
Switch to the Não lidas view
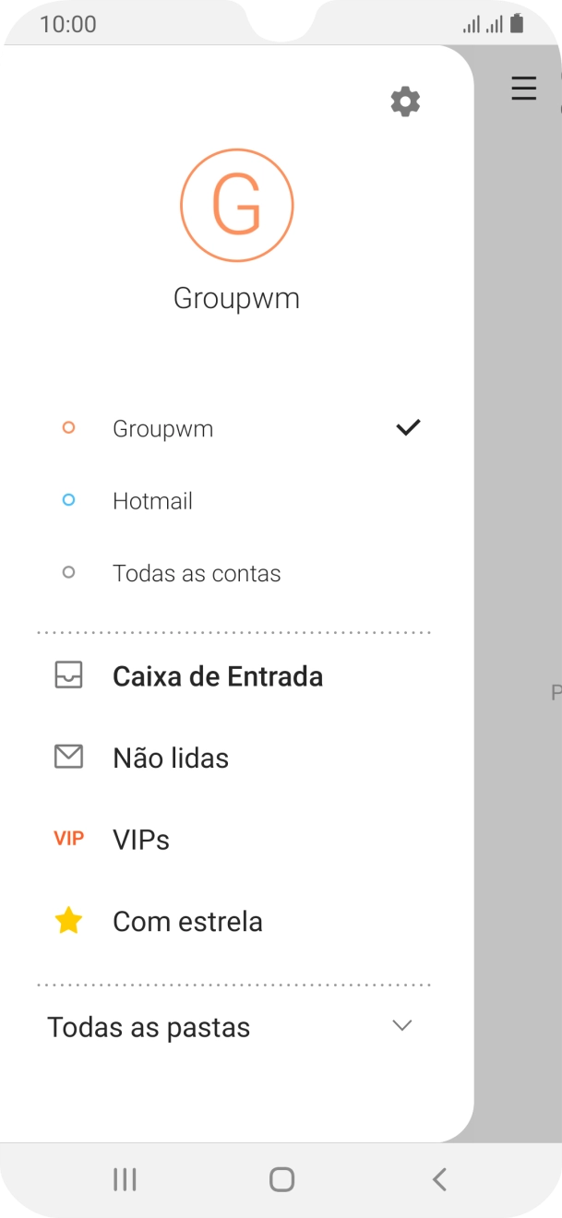point(170,757)
